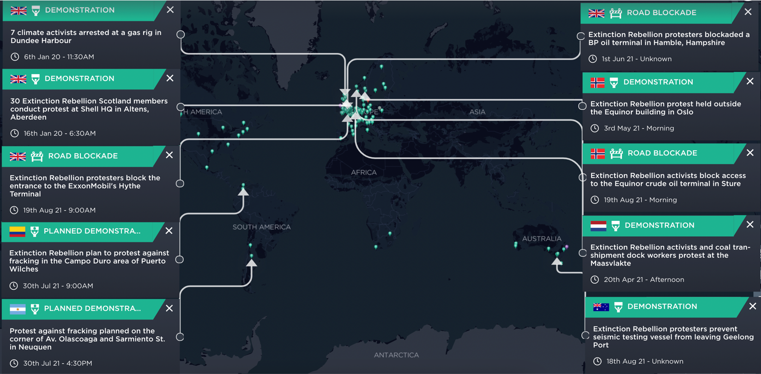Click UK flag on Shell HQ Aberdeen card
The height and width of the screenshot is (374, 761).
[x=18, y=79]
